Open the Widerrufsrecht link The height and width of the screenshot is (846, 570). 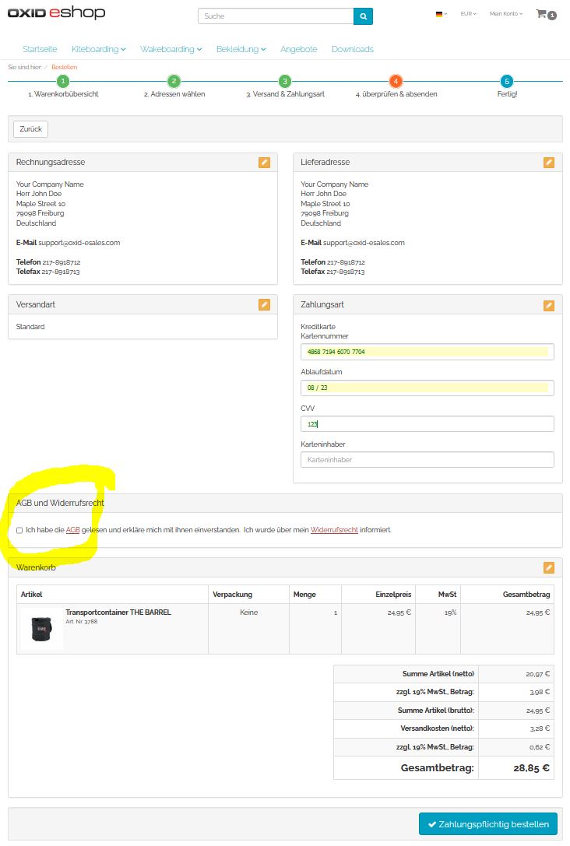pyautogui.click(x=334, y=530)
